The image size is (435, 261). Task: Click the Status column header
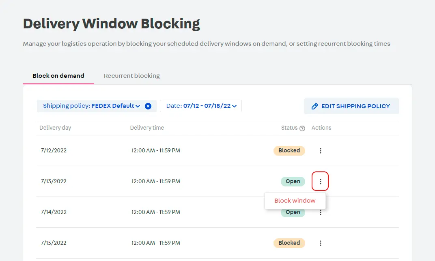point(289,128)
